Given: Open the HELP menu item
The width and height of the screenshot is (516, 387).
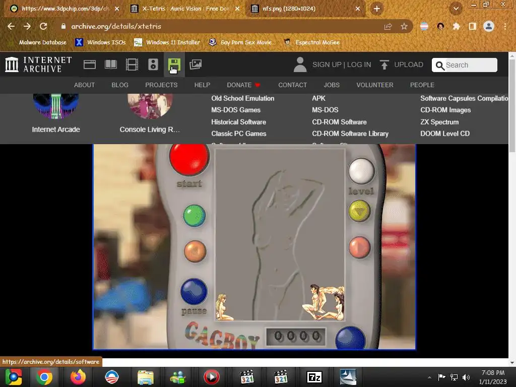Looking at the screenshot, I should pyautogui.click(x=202, y=85).
